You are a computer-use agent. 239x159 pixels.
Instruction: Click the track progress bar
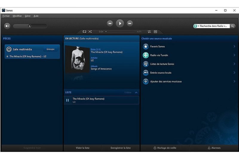(x=120, y=32)
